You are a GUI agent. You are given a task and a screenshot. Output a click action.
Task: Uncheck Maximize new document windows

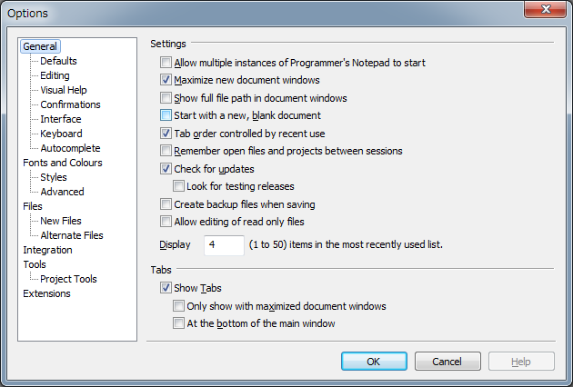[x=166, y=80]
